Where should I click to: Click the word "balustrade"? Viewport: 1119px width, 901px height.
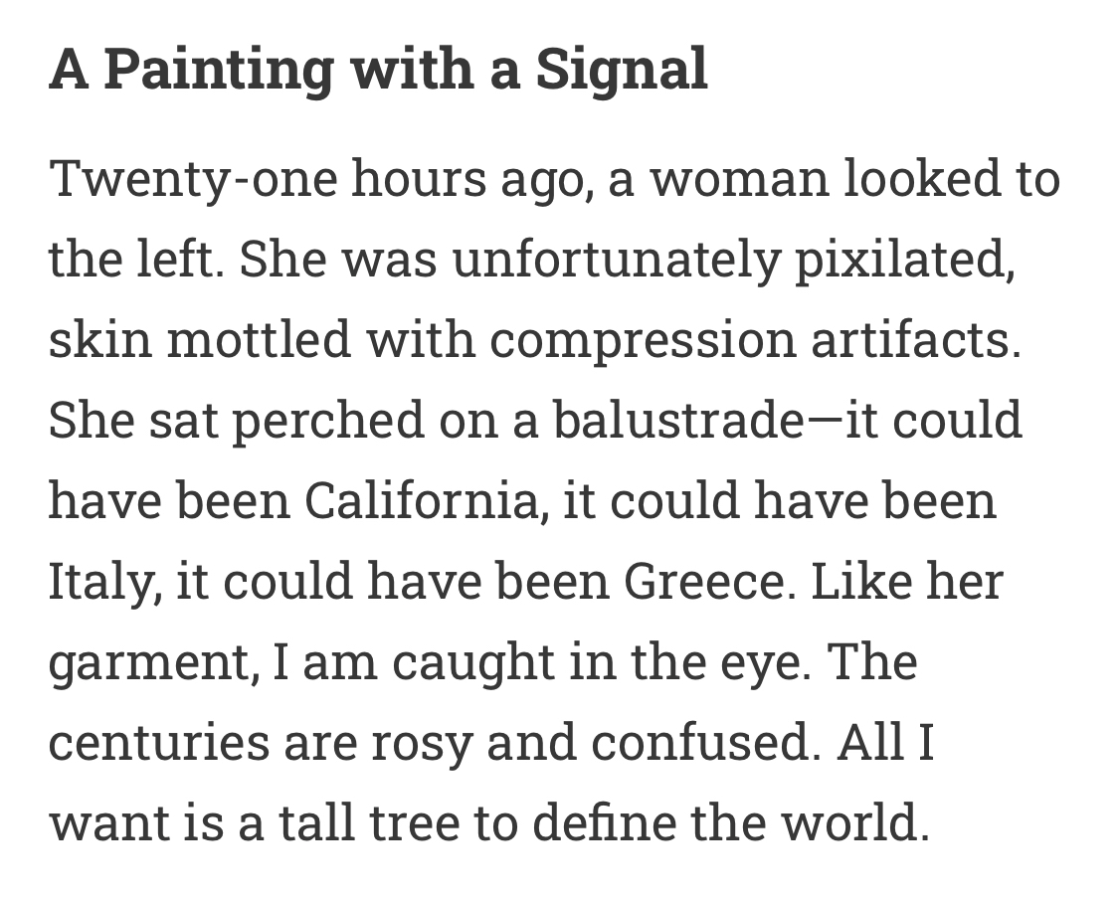click(x=677, y=421)
